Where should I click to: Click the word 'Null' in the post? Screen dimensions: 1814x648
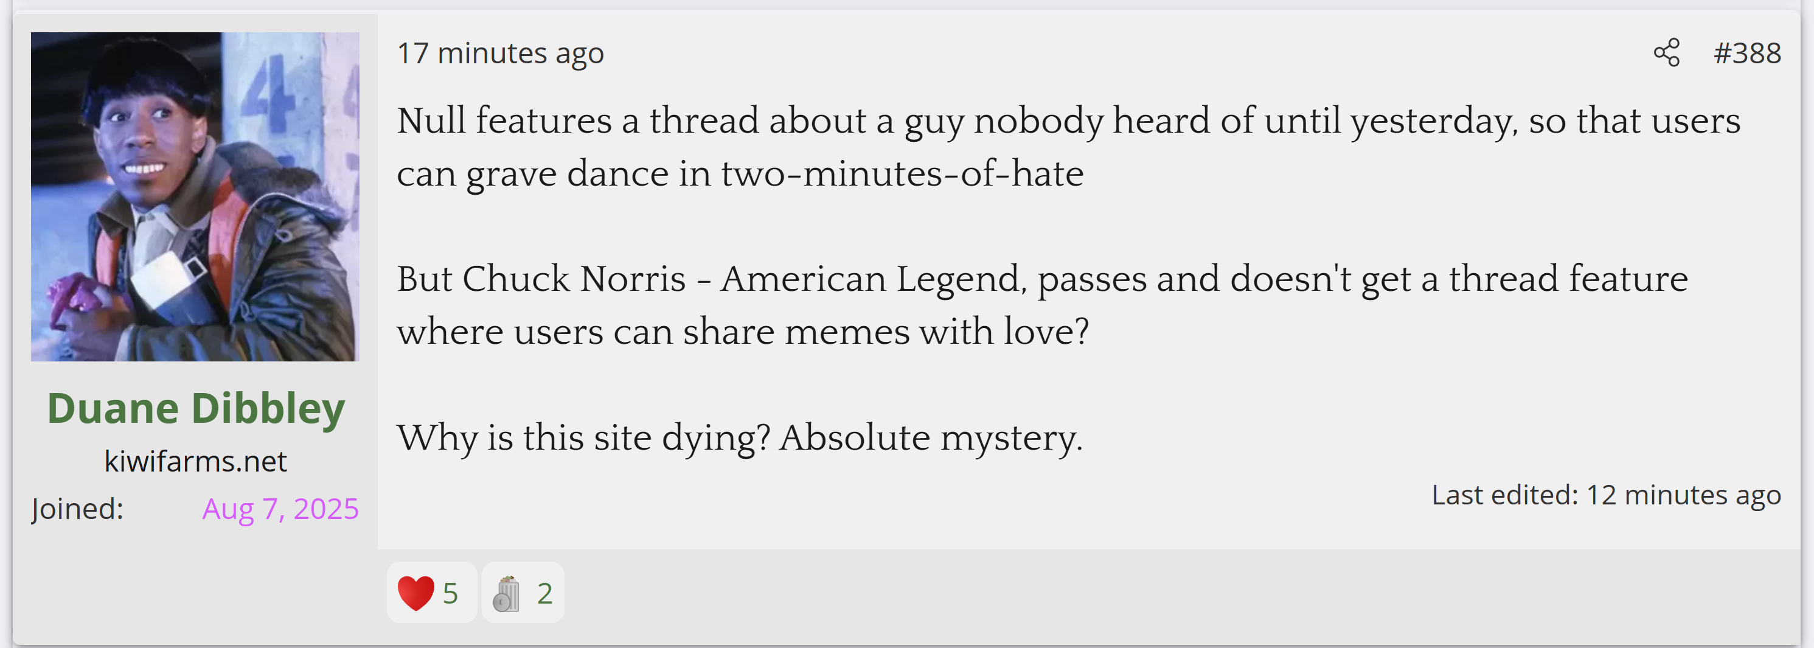(431, 120)
